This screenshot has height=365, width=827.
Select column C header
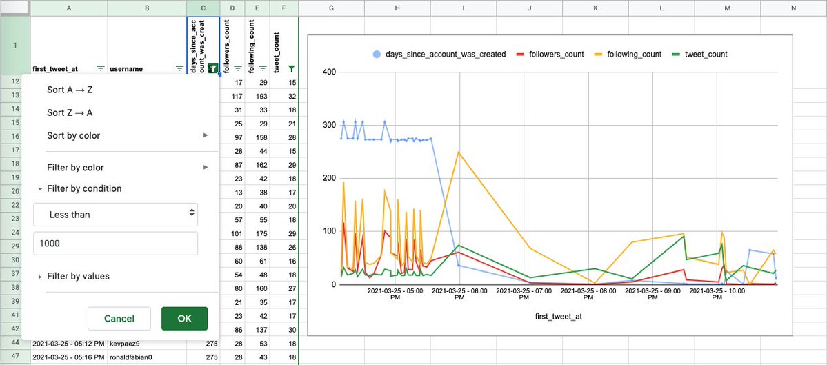click(203, 8)
